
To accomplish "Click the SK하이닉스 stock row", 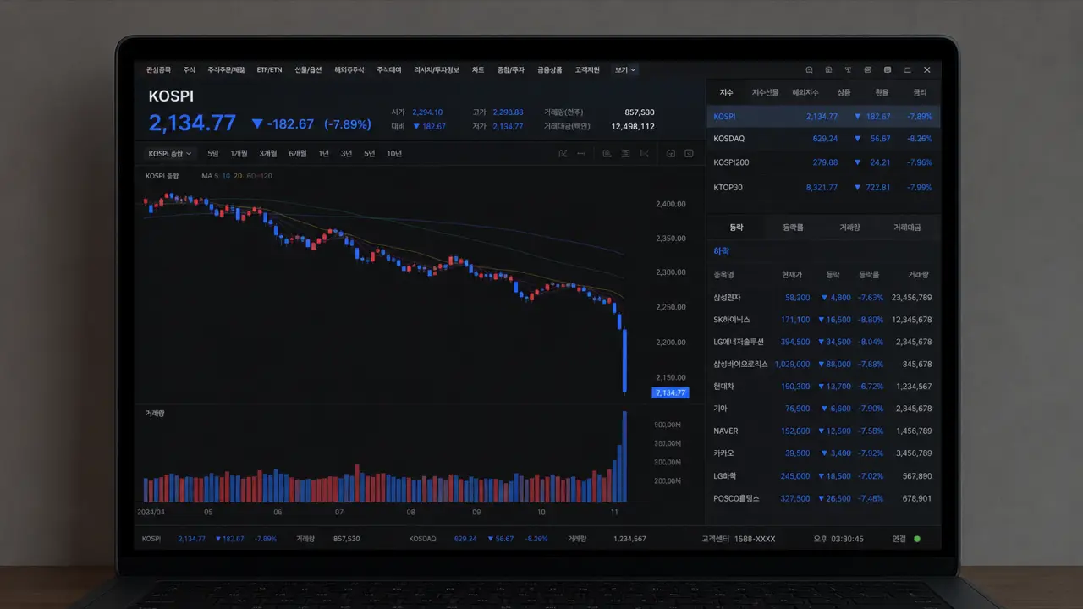I will click(x=823, y=320).
